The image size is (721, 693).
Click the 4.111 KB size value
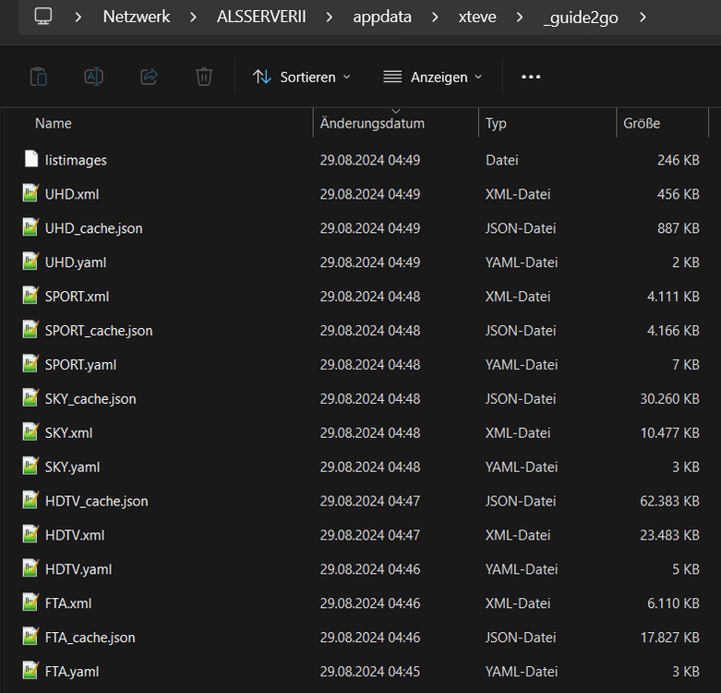coord(673,297)
